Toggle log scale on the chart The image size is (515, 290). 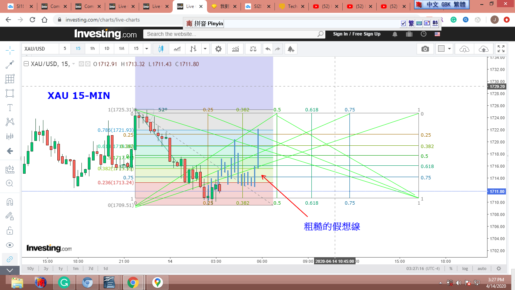coord(465,268)
